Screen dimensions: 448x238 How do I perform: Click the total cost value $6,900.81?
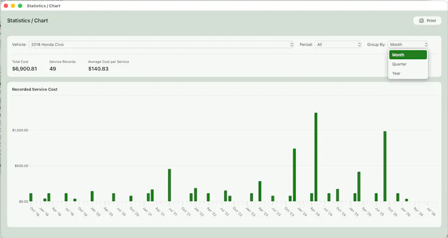pyautogui.click(x=25, y=69)
